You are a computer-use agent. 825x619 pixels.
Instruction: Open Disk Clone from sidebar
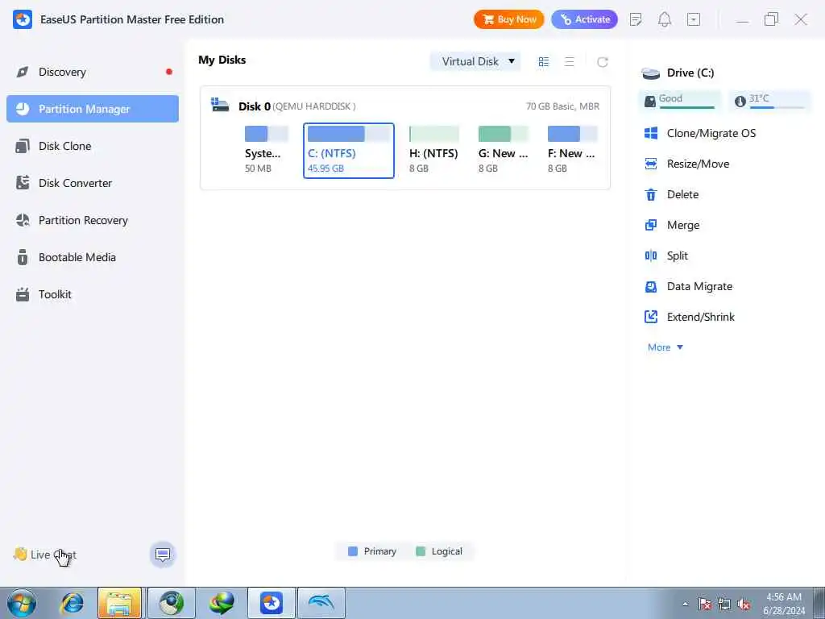click(x=92, y=146)
